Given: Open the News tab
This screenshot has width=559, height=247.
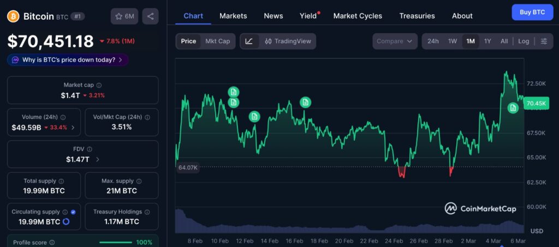Looking at the screenshot, I should pos(273,16).
